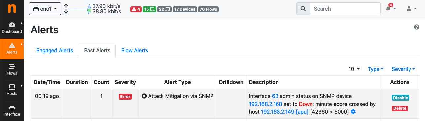Click the blue gear configuration icon
This screenshot has height=121, width=425.
tap(353, 112)
